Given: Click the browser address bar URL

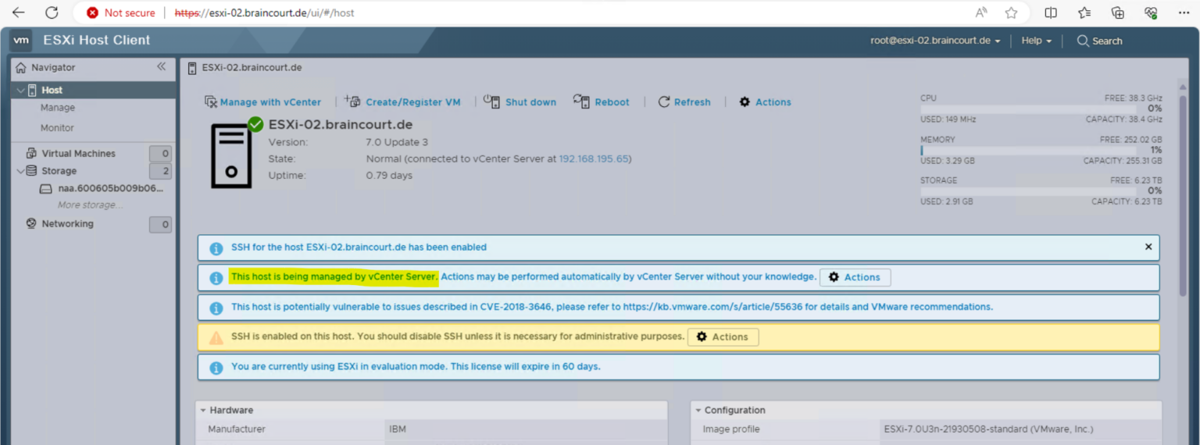Looking at the screenshot, I should point(264,12).
